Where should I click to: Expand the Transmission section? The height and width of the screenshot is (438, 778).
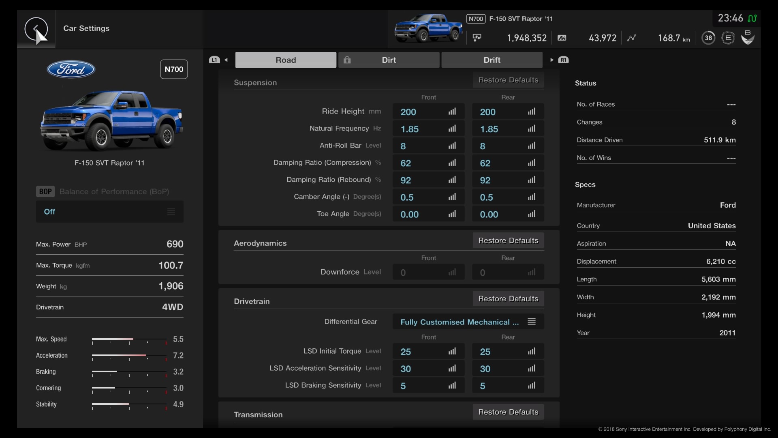[258, 414]
